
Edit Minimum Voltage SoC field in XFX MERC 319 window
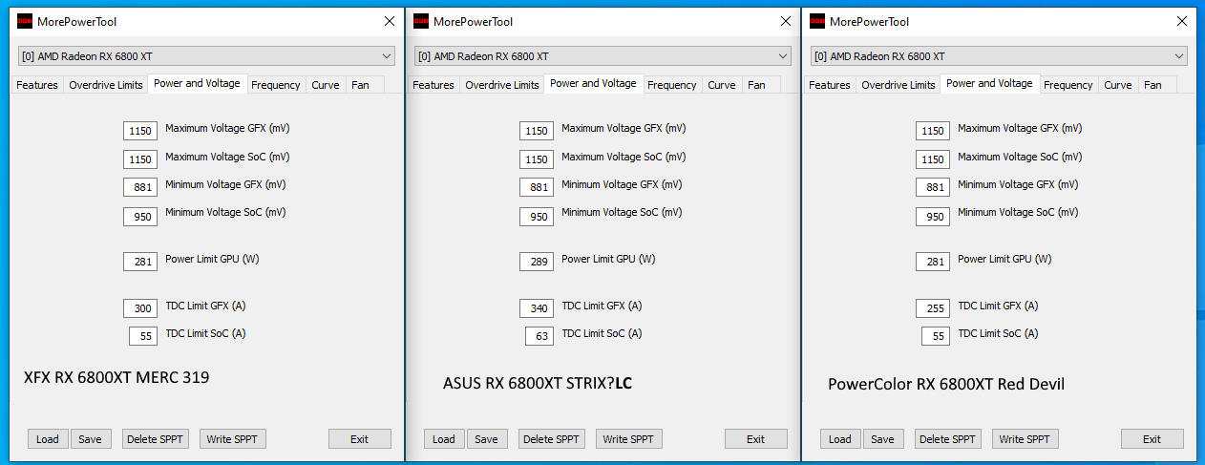(x=140, y=217)
